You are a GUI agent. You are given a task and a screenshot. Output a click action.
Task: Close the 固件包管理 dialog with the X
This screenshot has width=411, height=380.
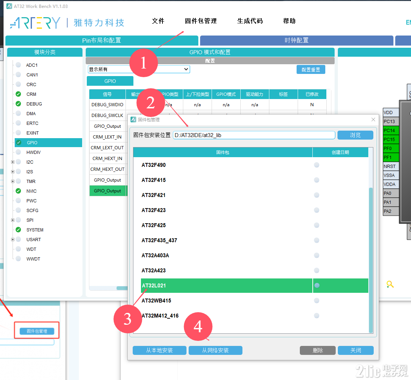(373, 119)
